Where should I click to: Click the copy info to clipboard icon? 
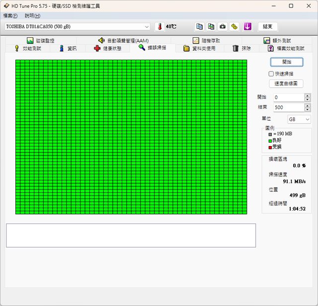(199, 26)
